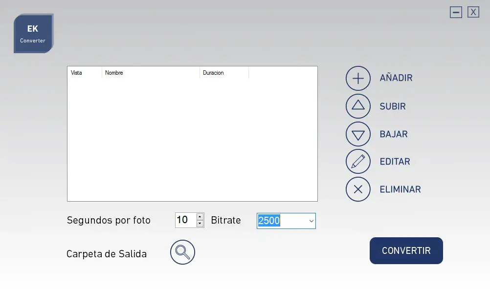Click the Segundos por foto label
490x290 pixels.
click(x=109, y=220)
